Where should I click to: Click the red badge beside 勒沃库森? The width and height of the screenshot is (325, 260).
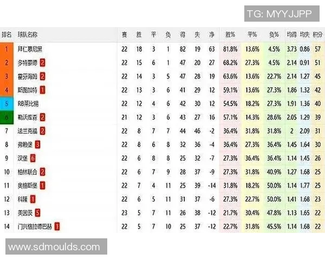pyautogui.click(x=42, y=117)
